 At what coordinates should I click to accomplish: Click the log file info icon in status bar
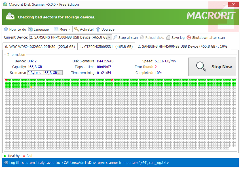6,162
